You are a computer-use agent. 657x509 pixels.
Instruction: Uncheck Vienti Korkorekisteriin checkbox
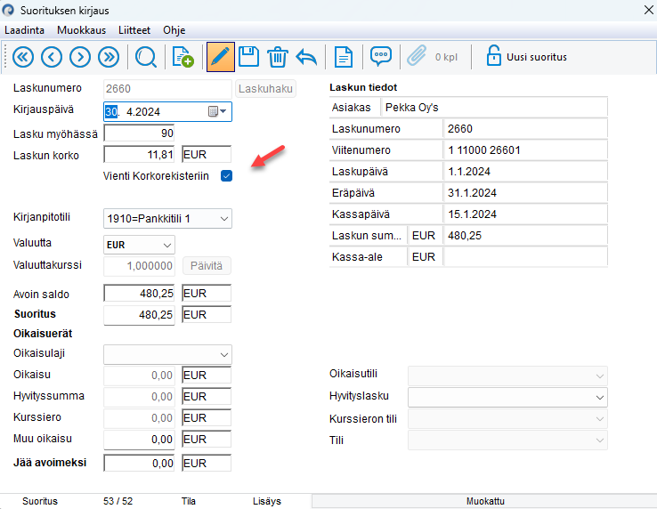coord(226,176)
